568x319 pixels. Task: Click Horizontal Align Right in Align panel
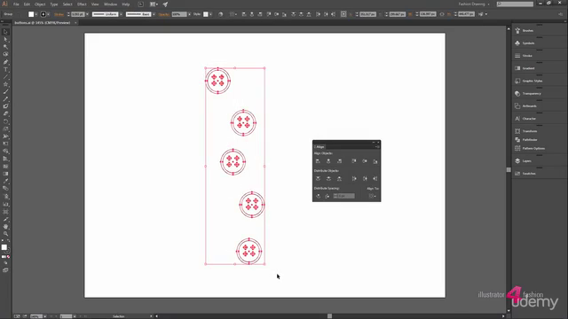coord(339,161)
